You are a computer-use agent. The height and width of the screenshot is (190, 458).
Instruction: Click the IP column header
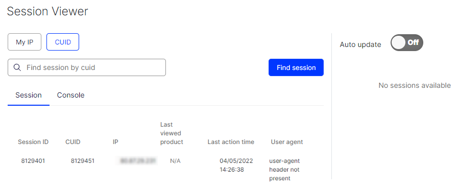(115, 142)
